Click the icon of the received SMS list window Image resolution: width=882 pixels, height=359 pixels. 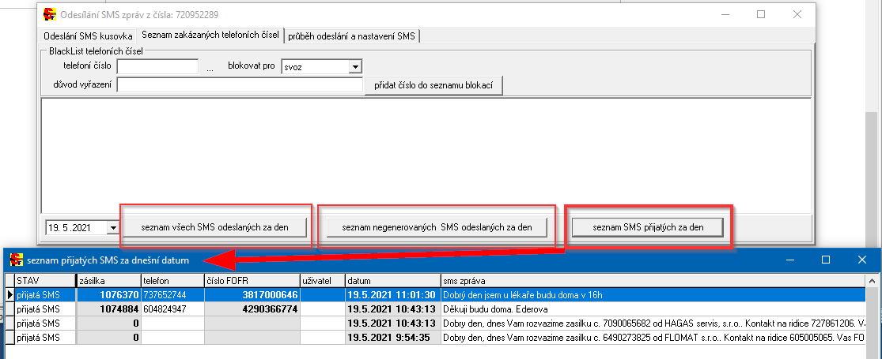pos(16,260)
